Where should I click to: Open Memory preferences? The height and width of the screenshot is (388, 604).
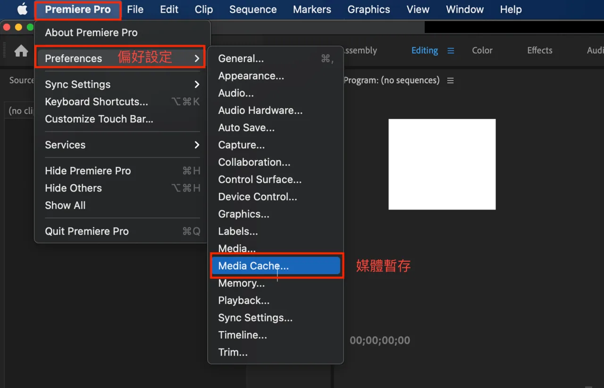tap(276, 283)
